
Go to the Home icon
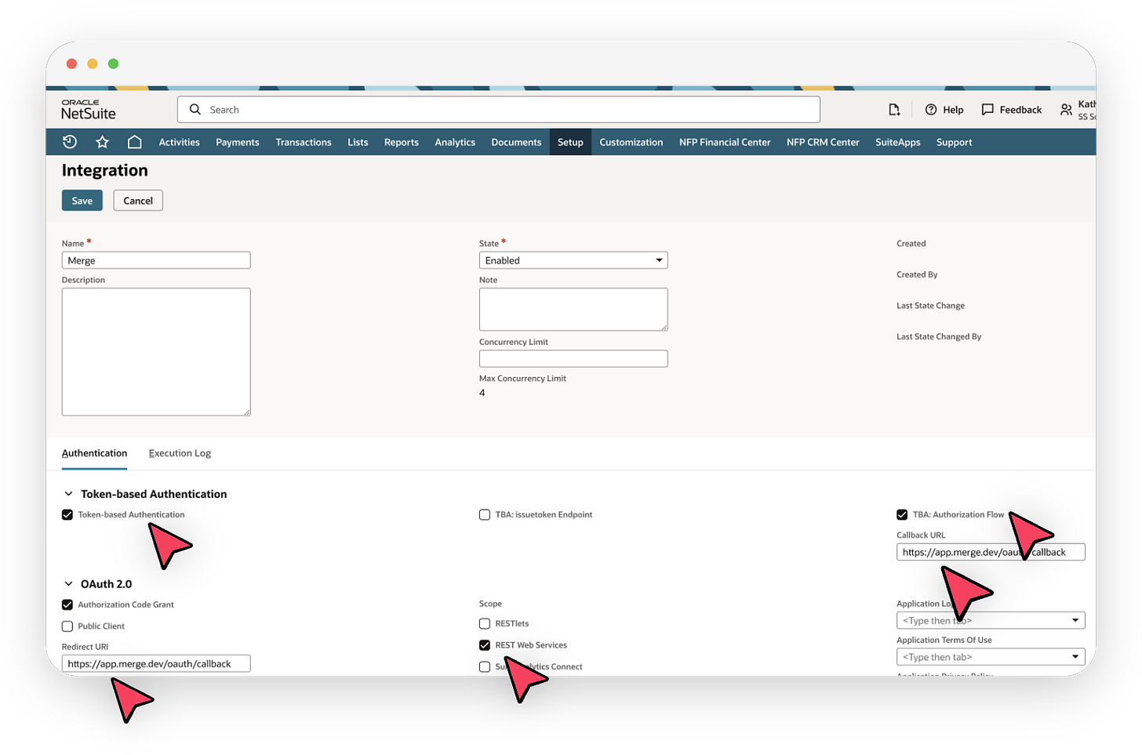pos(134,142)
